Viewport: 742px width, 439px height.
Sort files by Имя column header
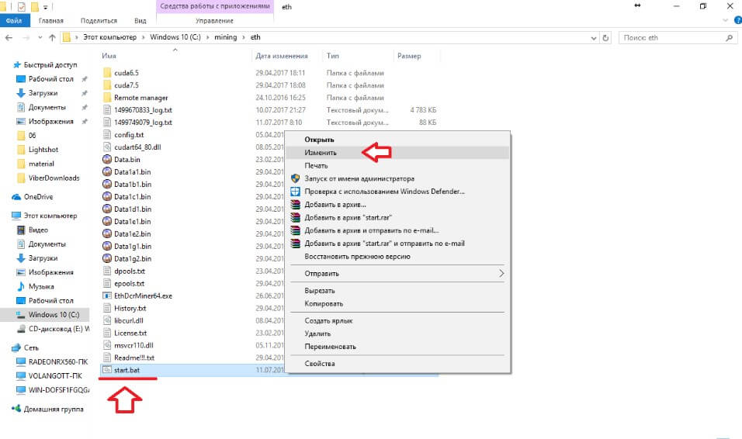click(x=109, y=56)
